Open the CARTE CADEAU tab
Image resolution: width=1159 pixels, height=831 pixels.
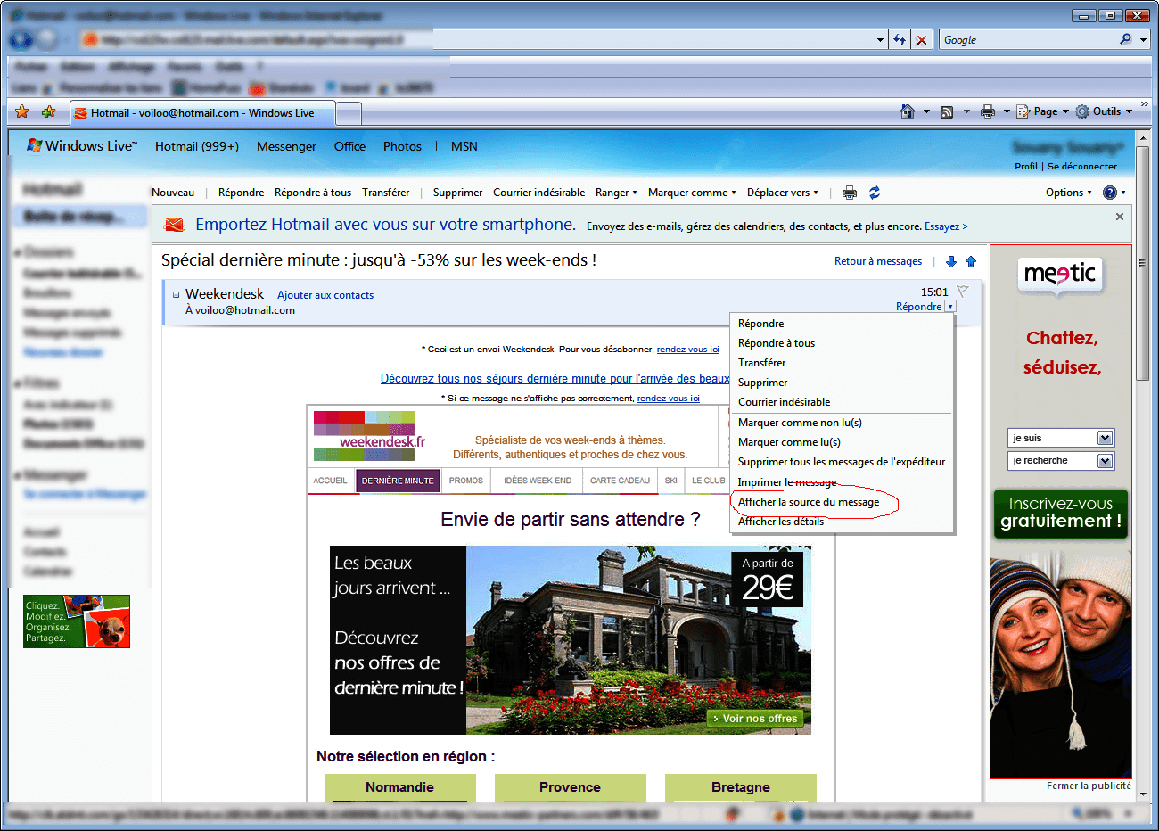(621, 481)
